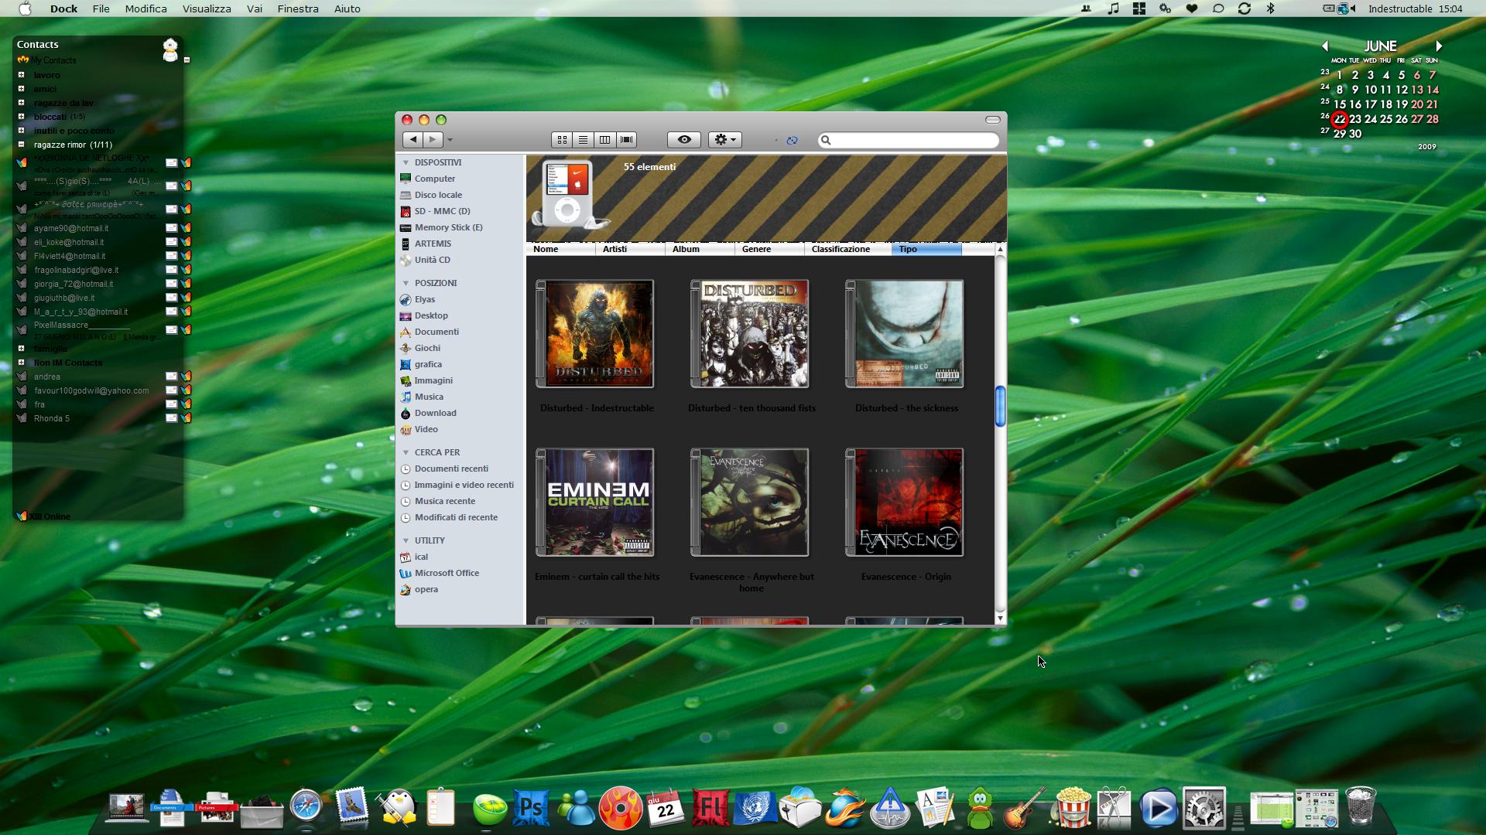Open the Vai menu
Image resolution: width=1486 pixels, height=835 pixels.
click(255, 9)
